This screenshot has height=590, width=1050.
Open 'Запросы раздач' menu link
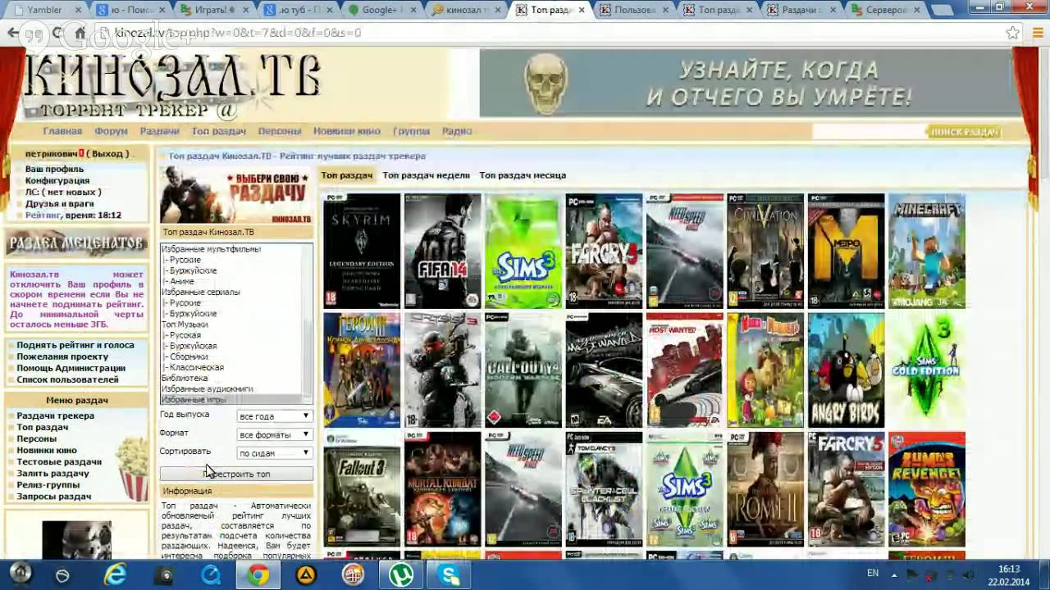[x=54, y=496]
